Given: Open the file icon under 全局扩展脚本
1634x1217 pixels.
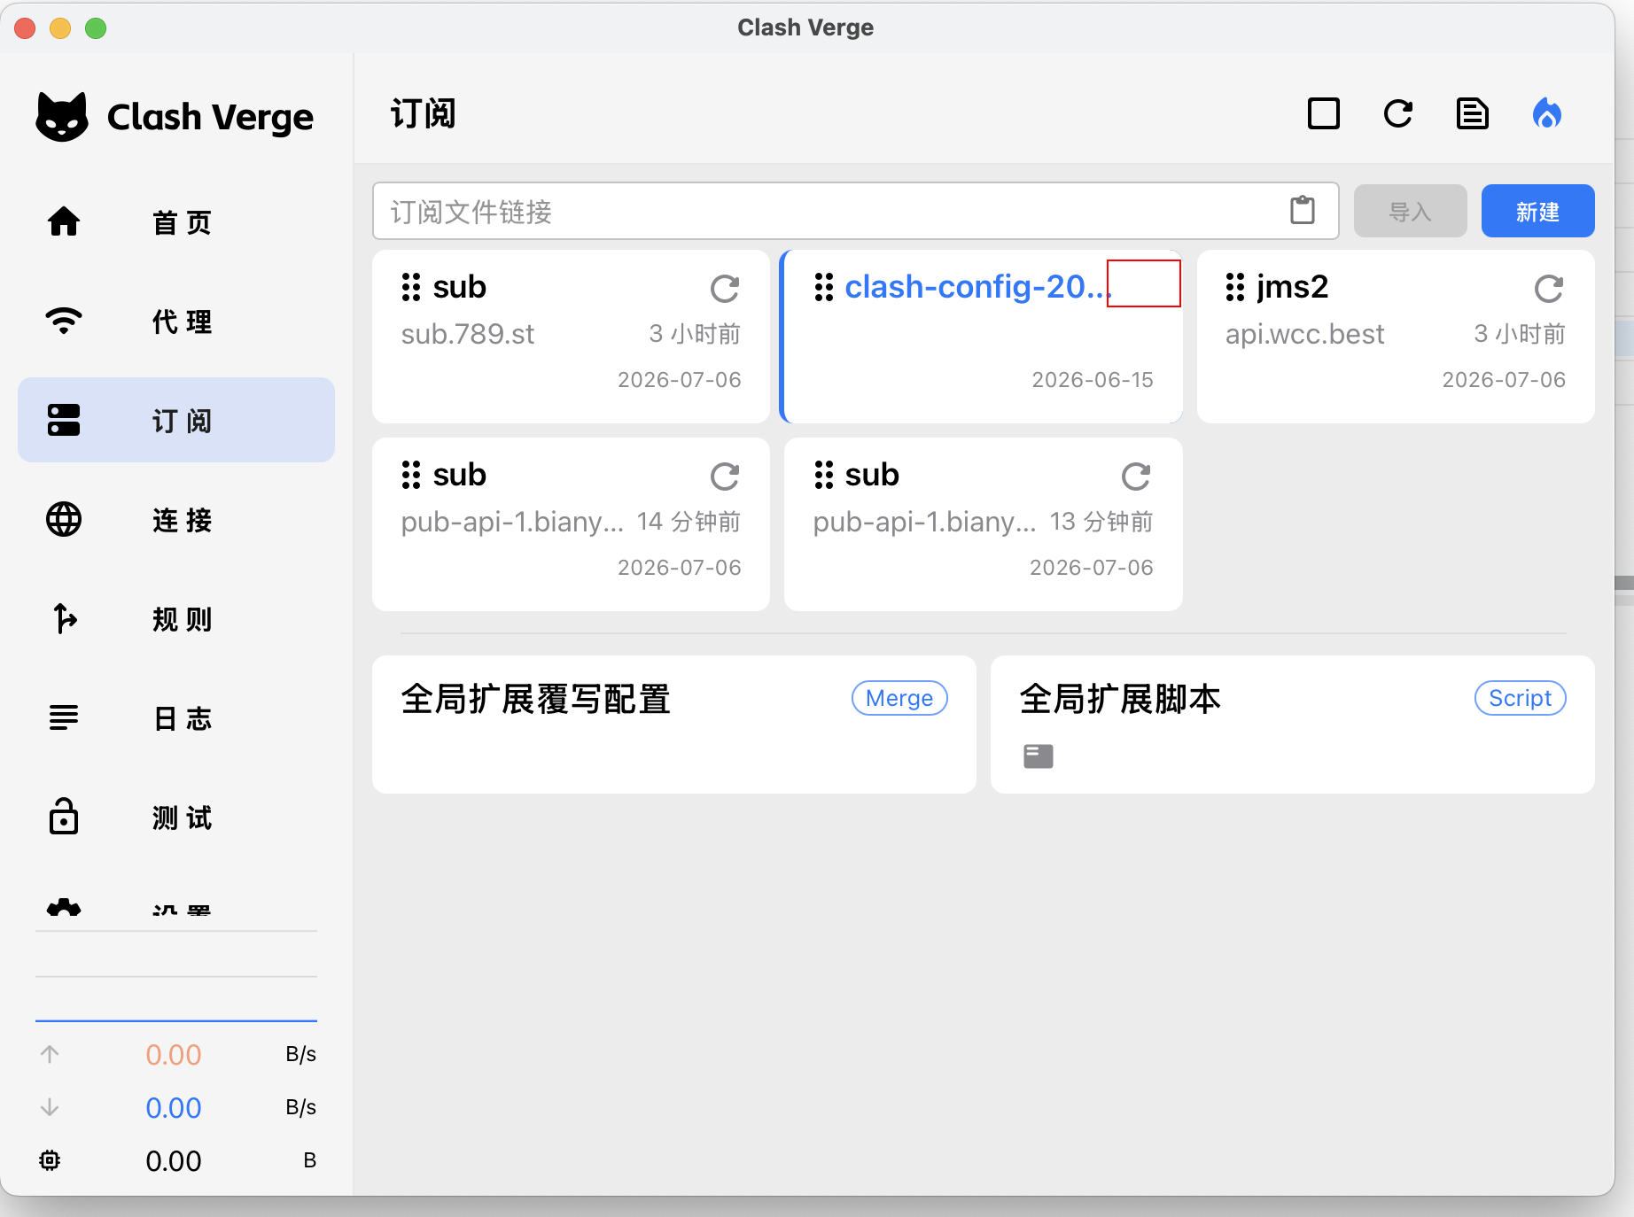Looking at the screenshot, I should click(1038, 756).
